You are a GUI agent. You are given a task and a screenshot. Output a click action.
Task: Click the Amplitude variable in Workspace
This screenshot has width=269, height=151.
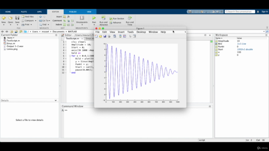(224, 41)
